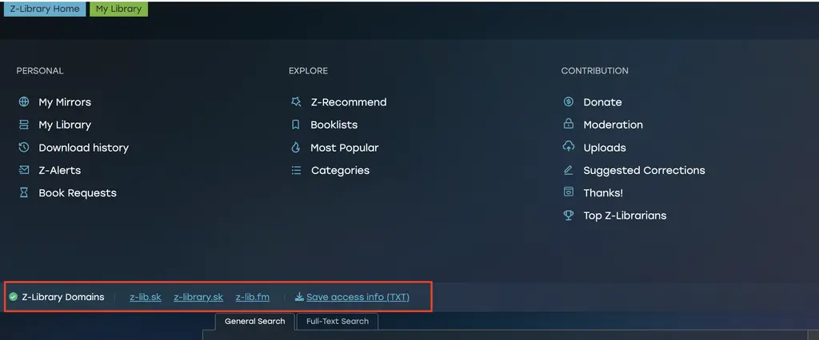The height and width of the screenshot is (340, 819).
Task: Click the globe icon beside My Mirrors
Action: coord(23,102)
